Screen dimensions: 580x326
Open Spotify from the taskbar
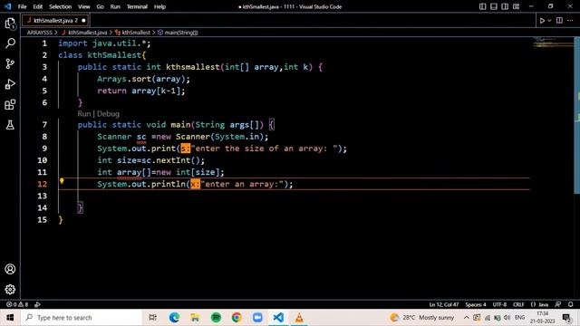(x=216, y=318)
